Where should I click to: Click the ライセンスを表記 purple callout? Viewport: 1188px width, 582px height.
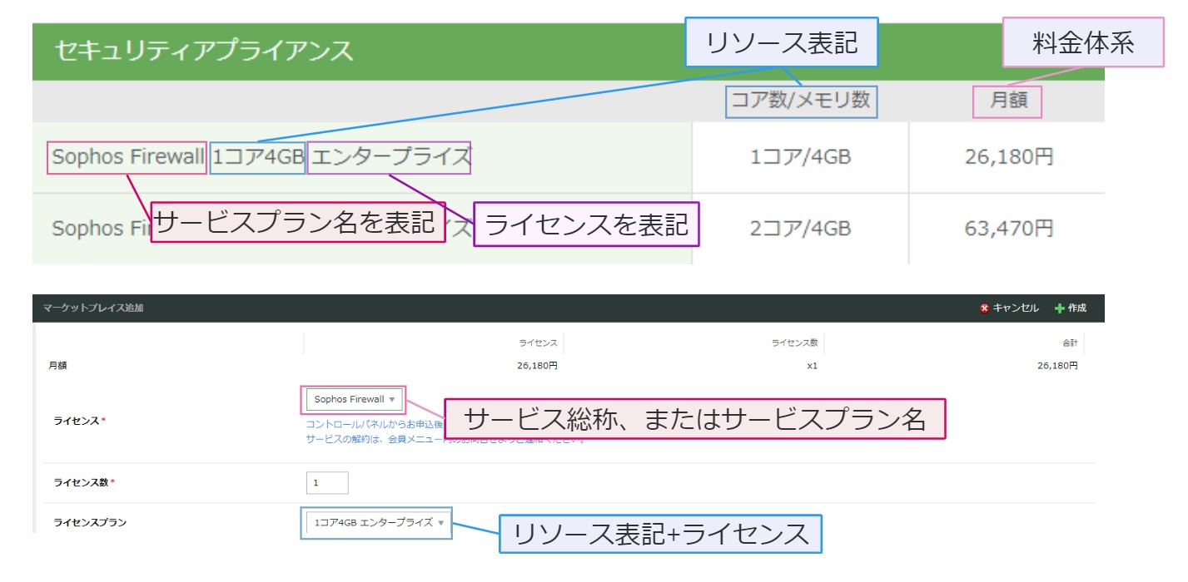tap(586, 224)
